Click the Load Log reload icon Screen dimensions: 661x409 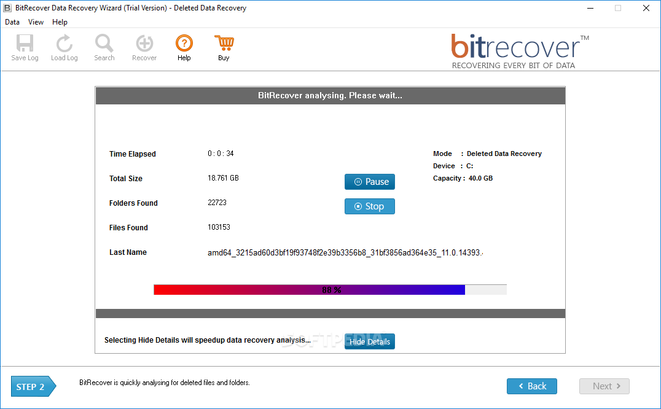point(64,43)
